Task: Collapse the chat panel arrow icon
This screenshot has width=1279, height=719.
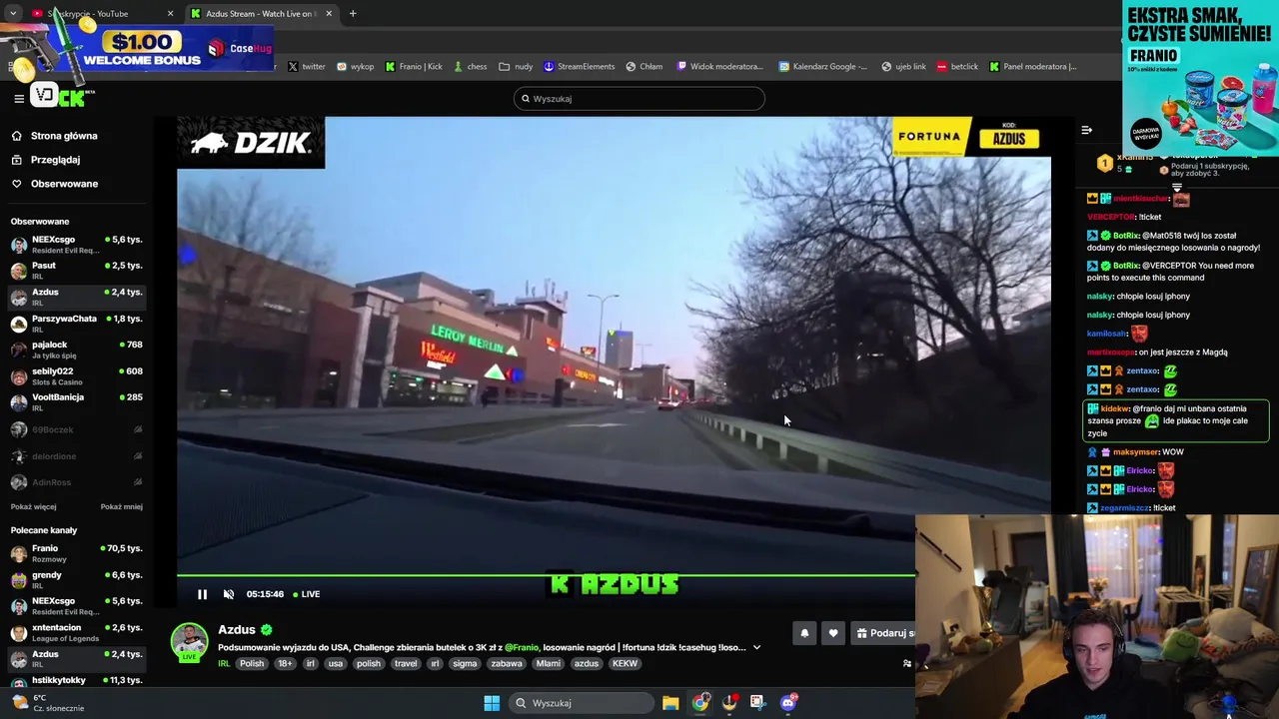Action: click(1086, 130)
